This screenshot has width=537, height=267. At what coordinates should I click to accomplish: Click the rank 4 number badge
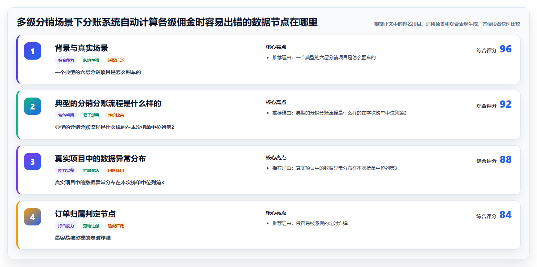33,217
